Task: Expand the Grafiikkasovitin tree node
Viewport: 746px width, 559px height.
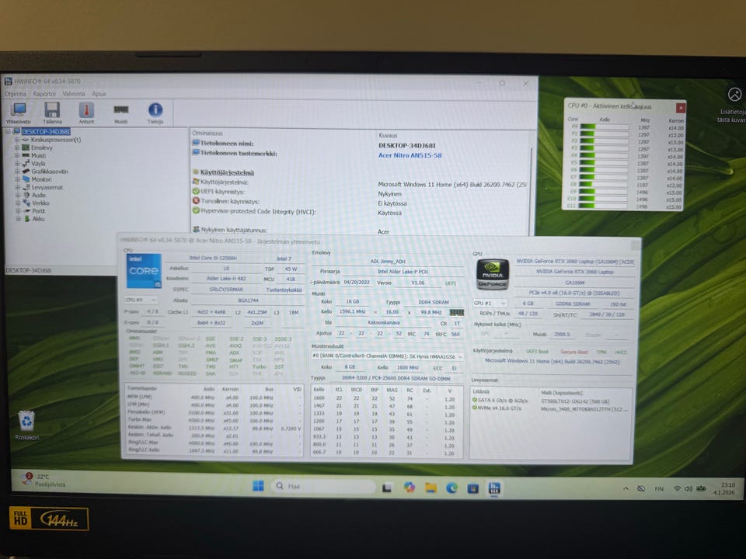Action: coord(18,172)
